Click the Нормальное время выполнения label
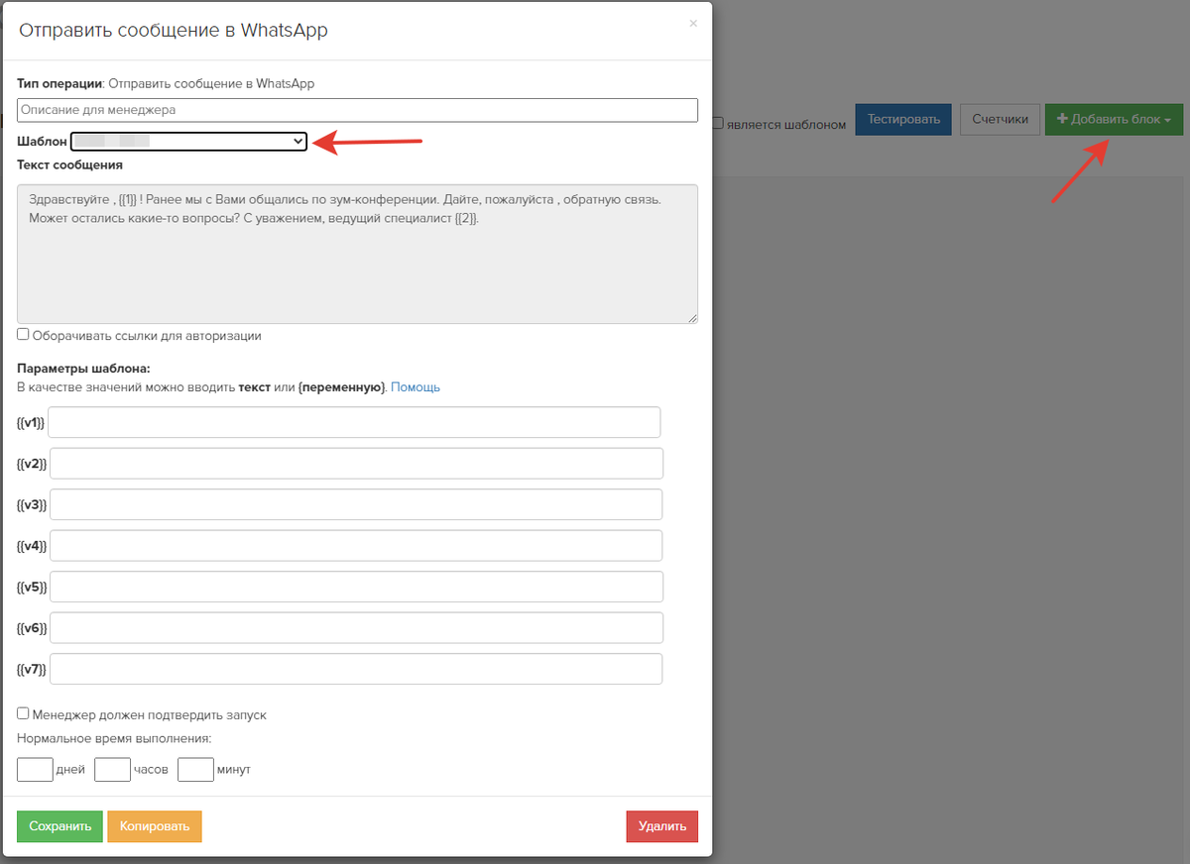1190x864 pixels. coord(115,738)
